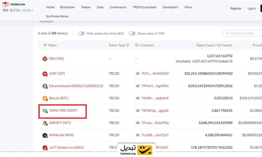Open the Tokens menu
The image size is (262, 157).
point(86,7)
